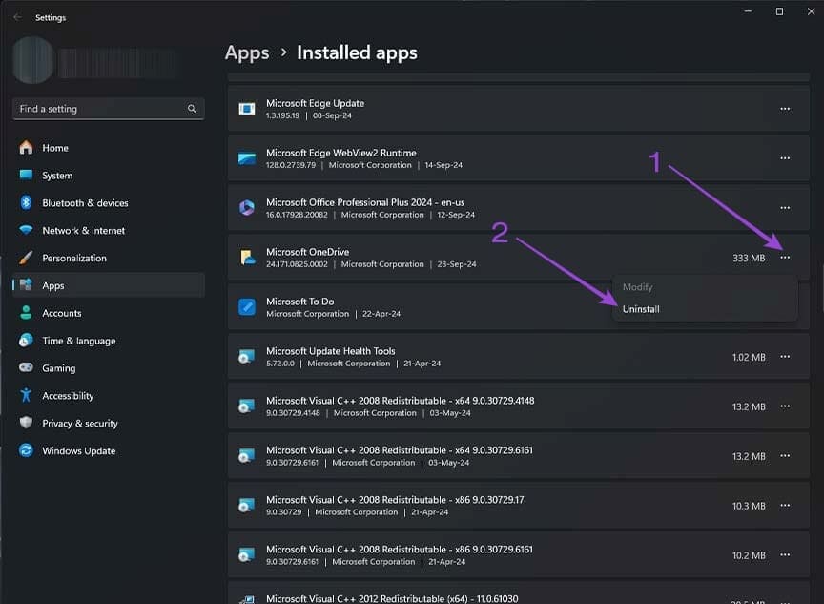Click the Apps breadcrumb link
Viewport: 824px width, 604px height.
point(247,53)
